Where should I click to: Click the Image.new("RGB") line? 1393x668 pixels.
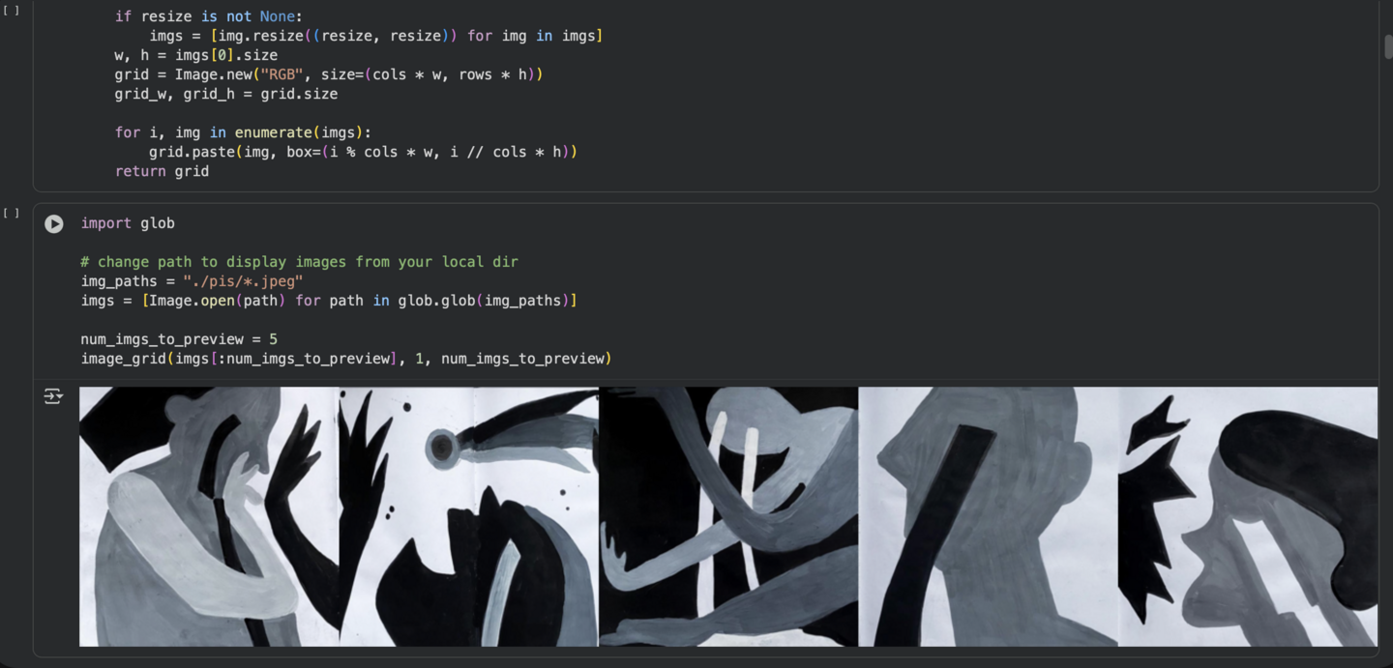tap(329, 74)
